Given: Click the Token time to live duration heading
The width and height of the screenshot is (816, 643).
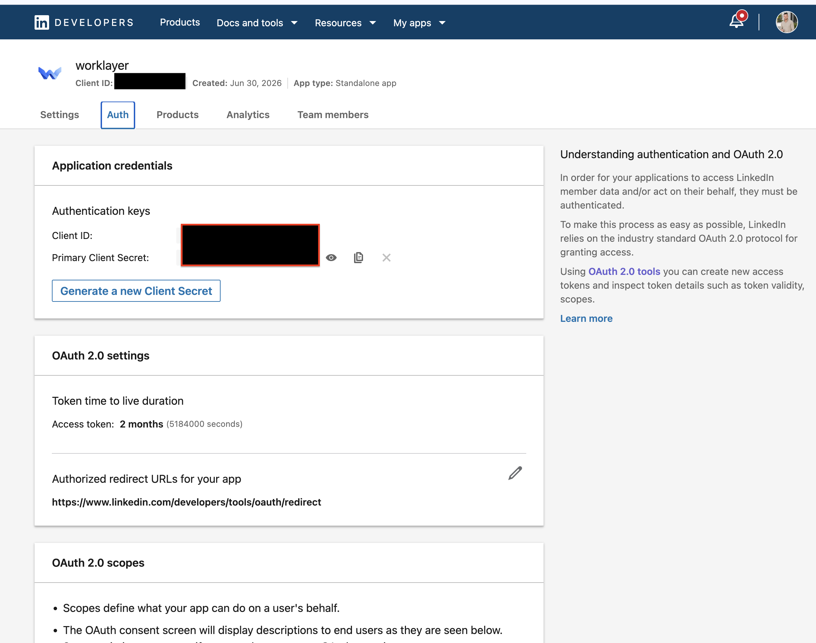Looking at the screenshot, I should click(x=118, y=401).
